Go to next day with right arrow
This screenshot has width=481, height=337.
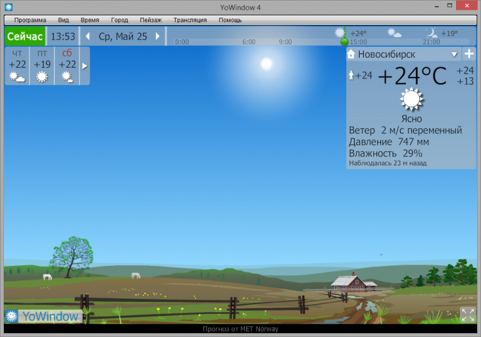coord(158,37)
